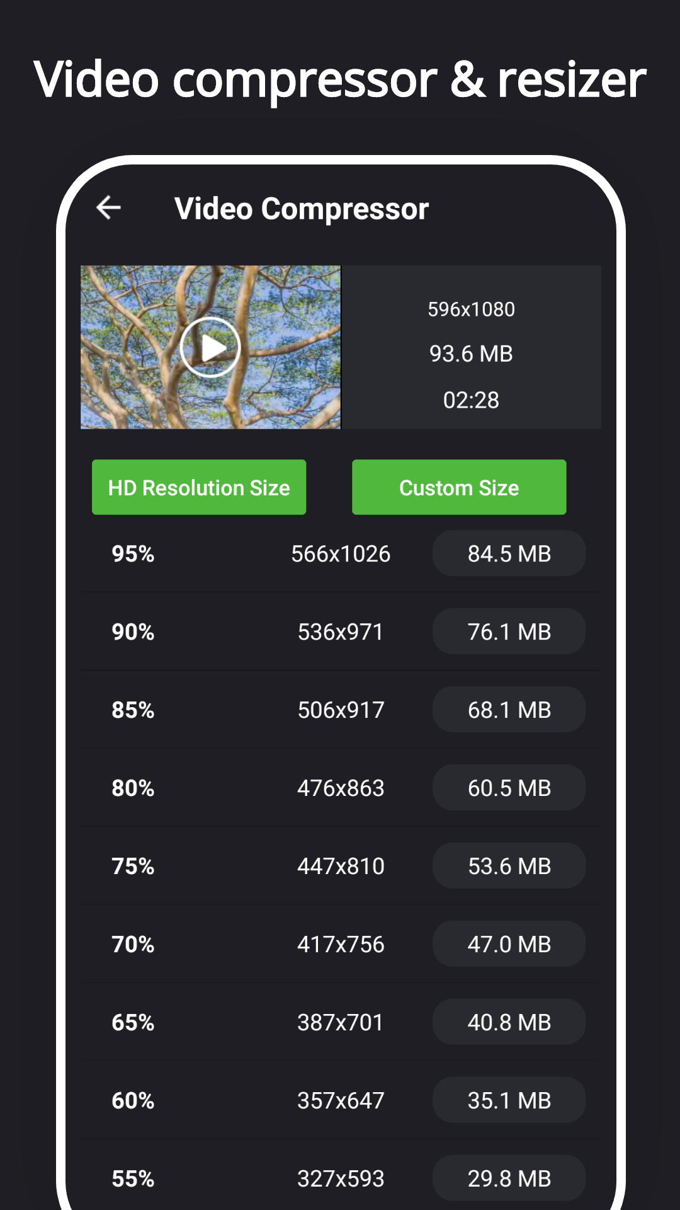
Task: Choose the 90% scale percentage
Action: (x=133, y=631)
